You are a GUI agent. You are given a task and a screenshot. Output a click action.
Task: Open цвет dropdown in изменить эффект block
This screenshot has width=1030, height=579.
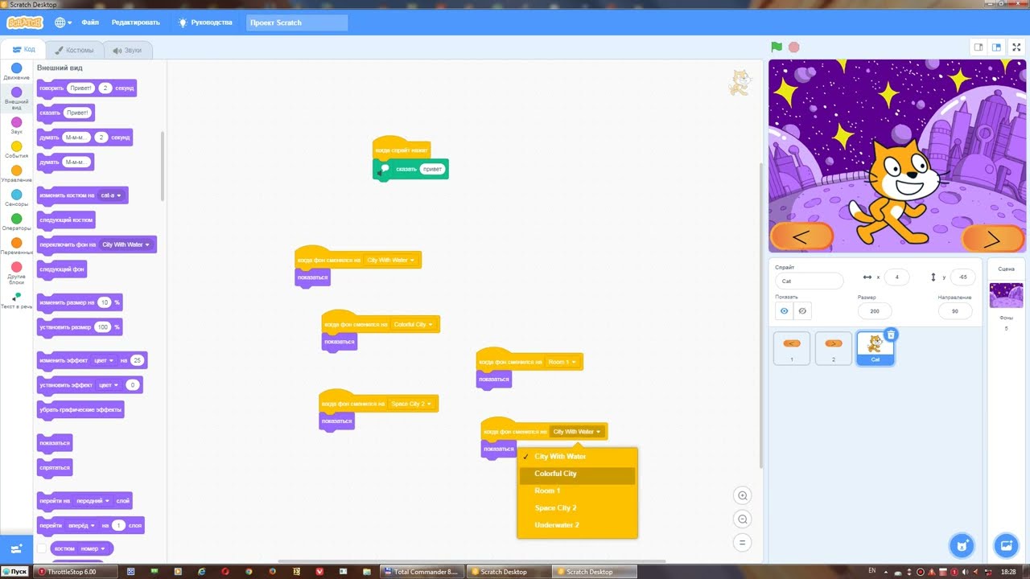[x=104, y=360]
